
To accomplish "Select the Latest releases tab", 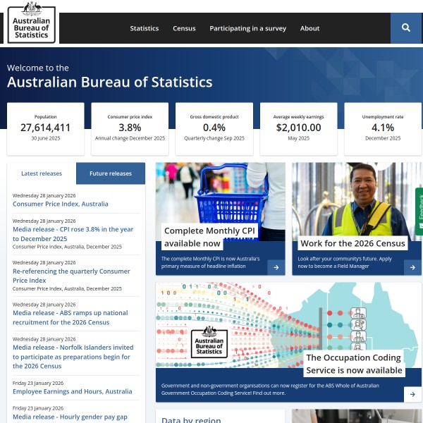I will 42,173.
